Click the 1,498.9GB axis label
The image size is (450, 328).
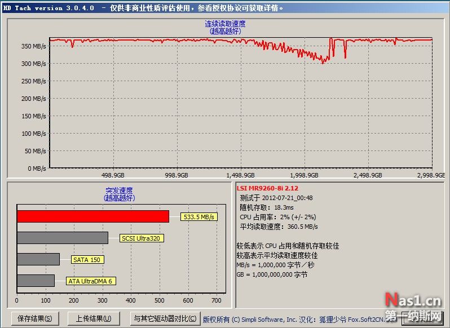[240, 175]
